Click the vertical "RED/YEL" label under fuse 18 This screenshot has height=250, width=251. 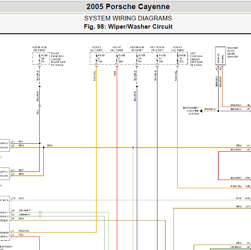(x=176, y=76)
